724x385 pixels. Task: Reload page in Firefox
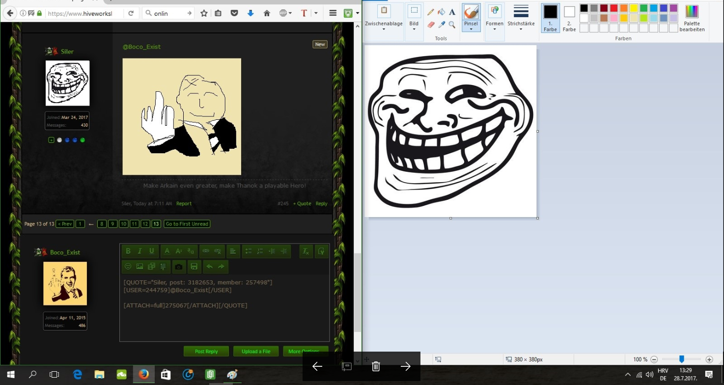pos(131,13)
